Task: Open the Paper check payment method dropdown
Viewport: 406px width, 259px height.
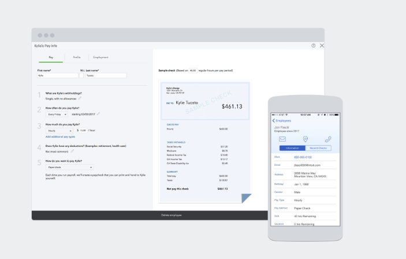Action: [x=70, y=167]
